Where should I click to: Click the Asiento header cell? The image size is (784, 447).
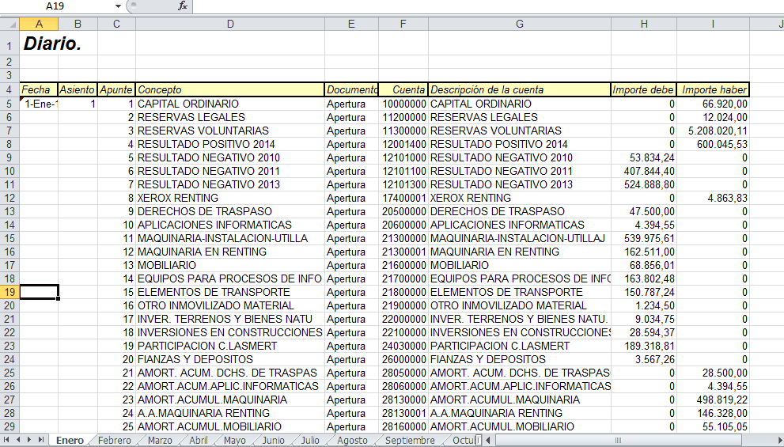click(x=78, y=90)
